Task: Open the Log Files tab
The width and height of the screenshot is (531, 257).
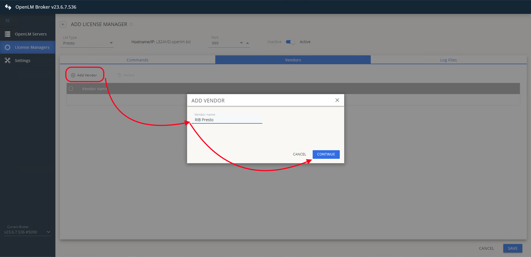Action: coord(448,60)
